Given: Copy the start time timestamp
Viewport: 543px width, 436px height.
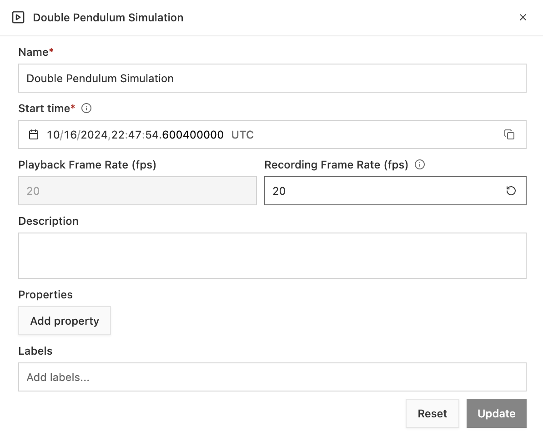Looking at the screenshot, I should (509, 135).
